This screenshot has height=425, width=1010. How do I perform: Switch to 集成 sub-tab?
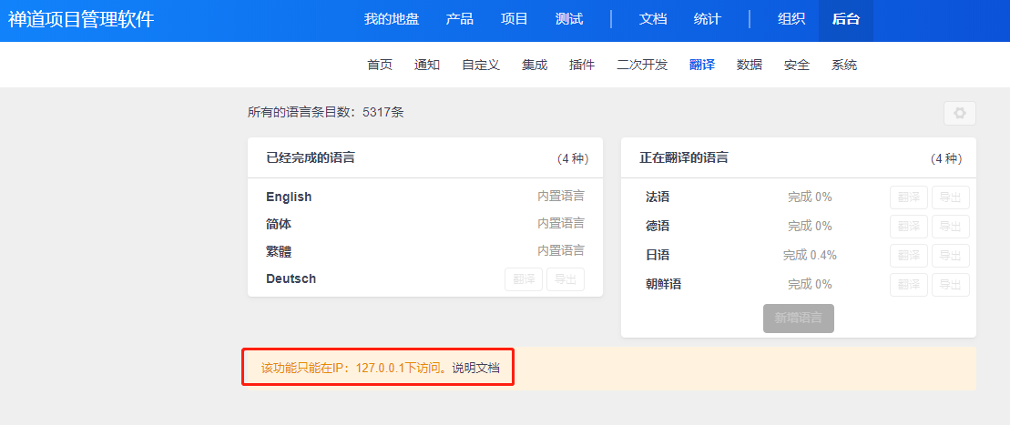point(535,65)
